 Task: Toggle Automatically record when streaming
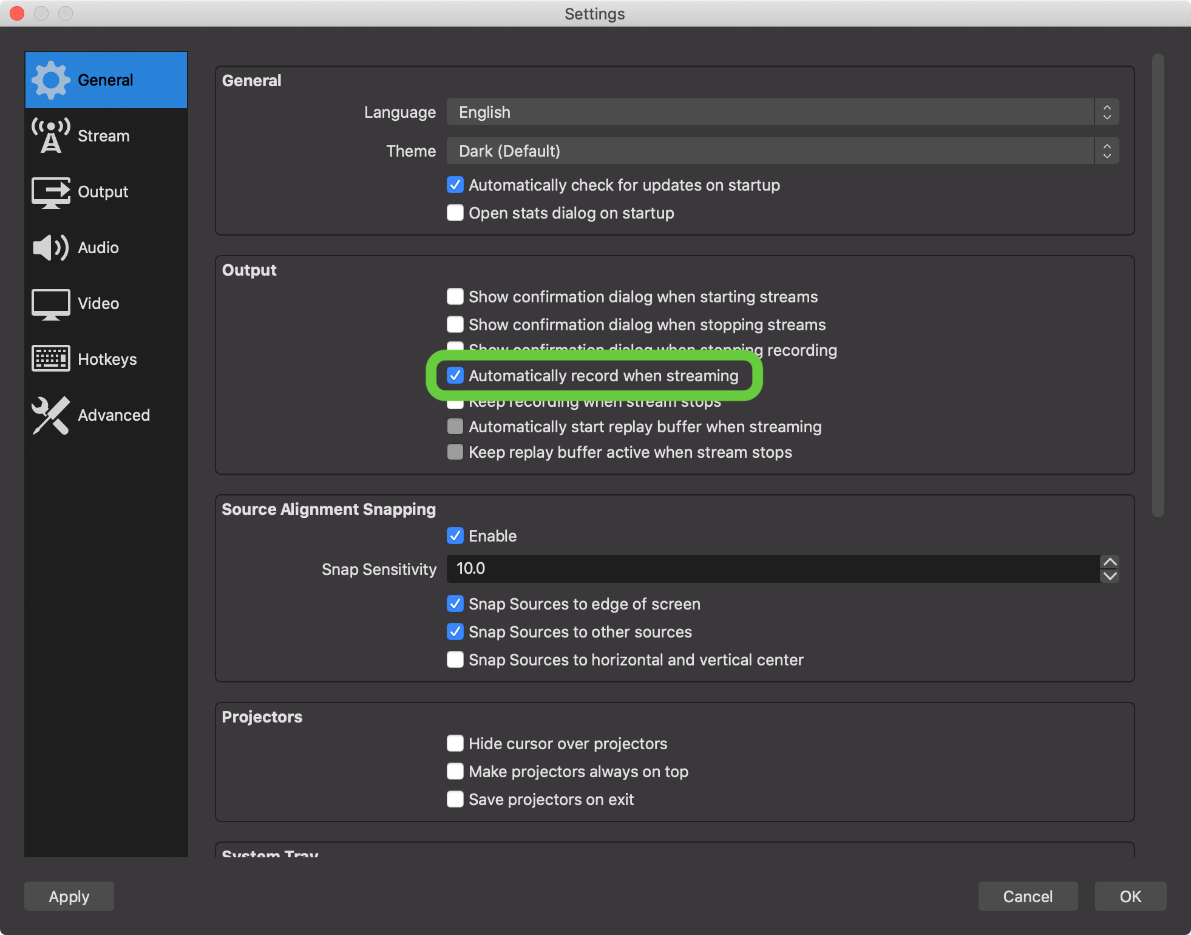click(x=455, y=375)
